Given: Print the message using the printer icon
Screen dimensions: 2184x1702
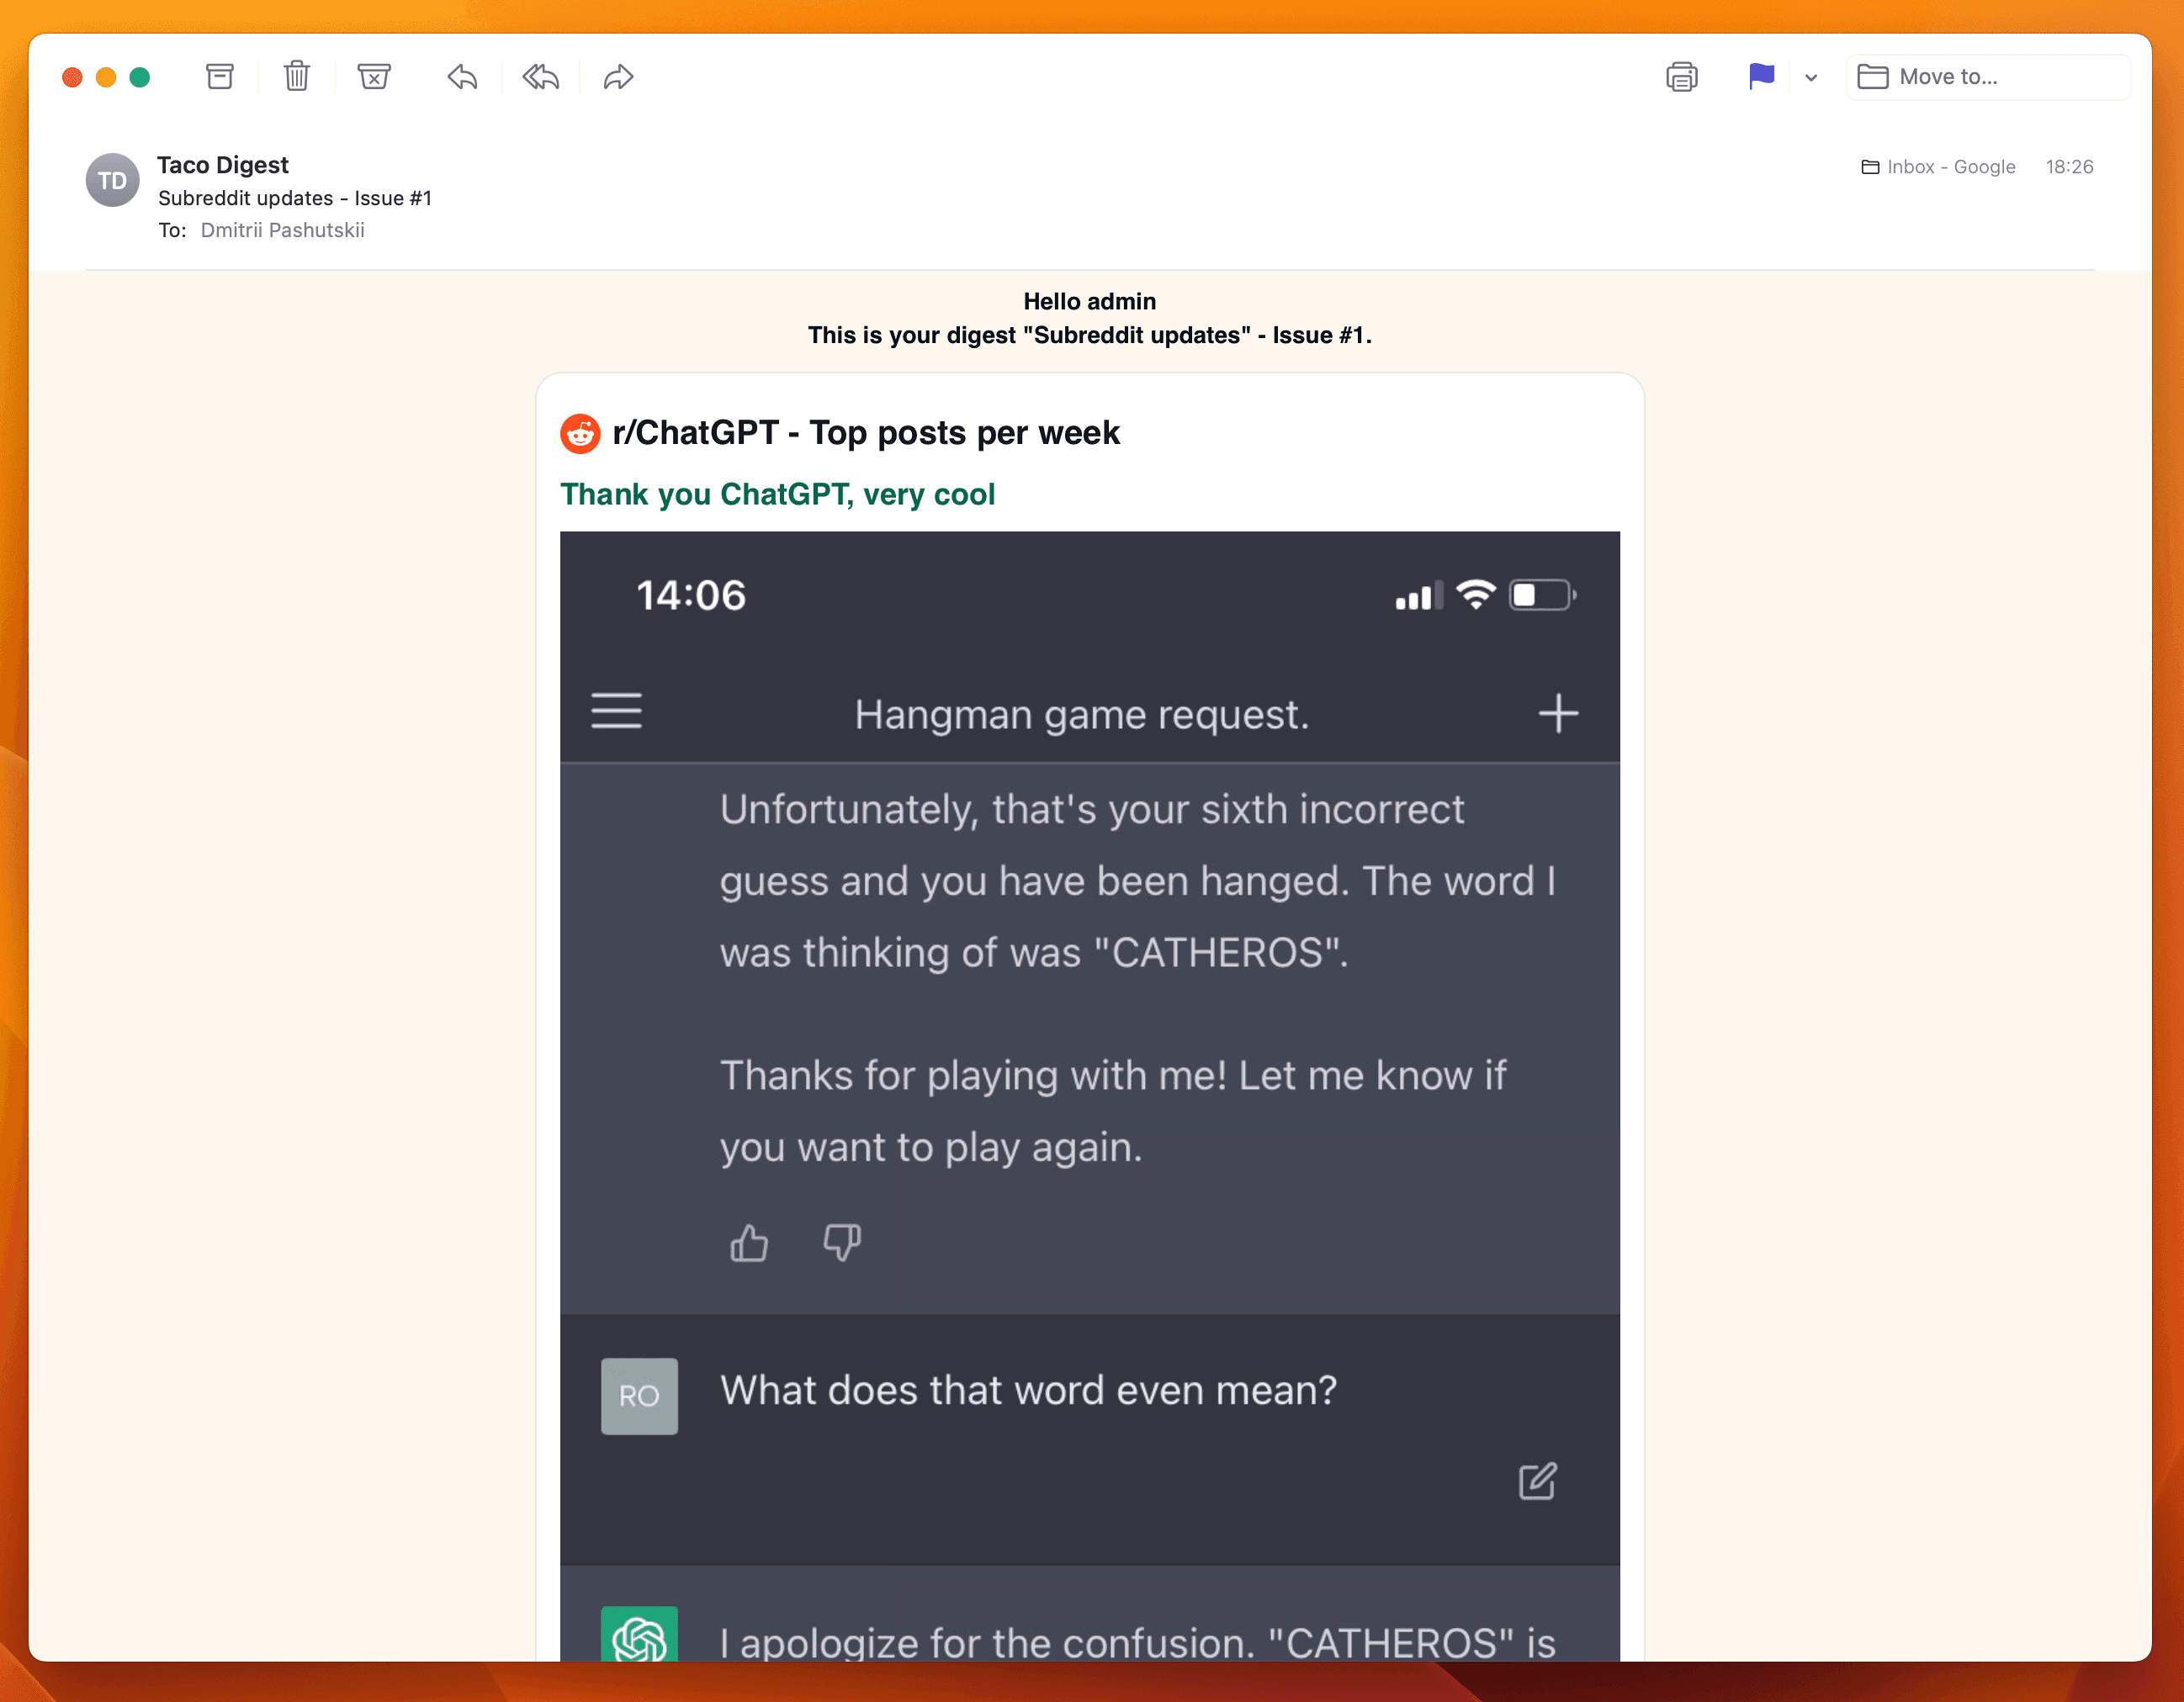Looking at the screenshot, I should coord(1682,77).
